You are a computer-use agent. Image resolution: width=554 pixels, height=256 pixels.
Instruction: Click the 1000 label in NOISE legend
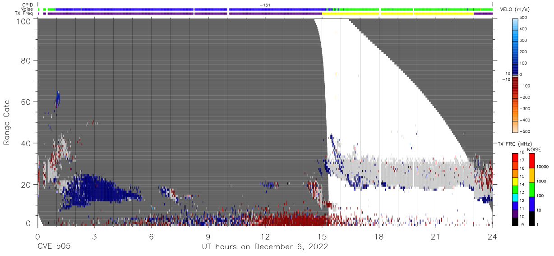coord(542,181)
